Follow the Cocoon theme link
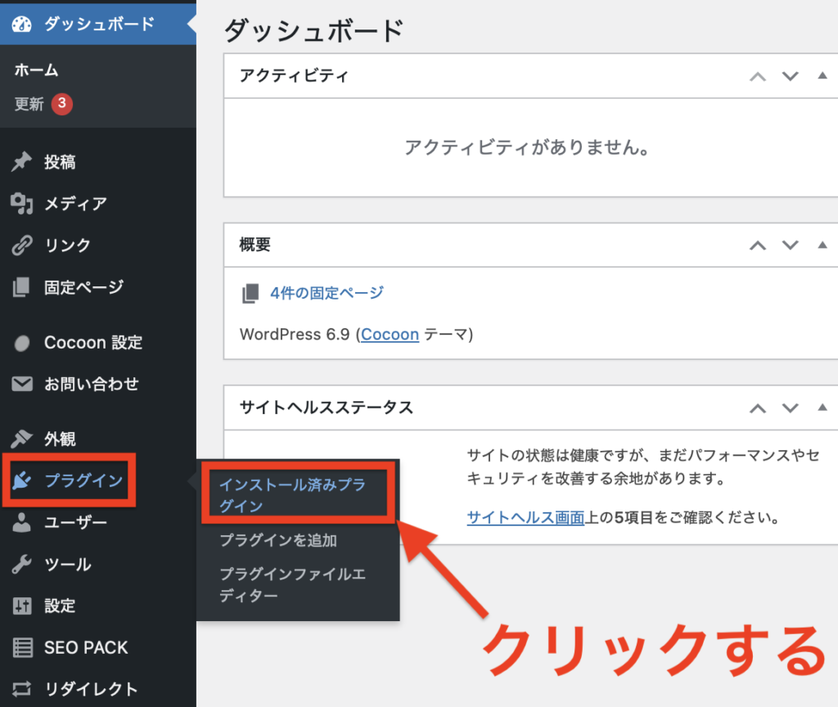Image resolution: width=838 pixels, height=707 pixels. (x=390, y=335)
